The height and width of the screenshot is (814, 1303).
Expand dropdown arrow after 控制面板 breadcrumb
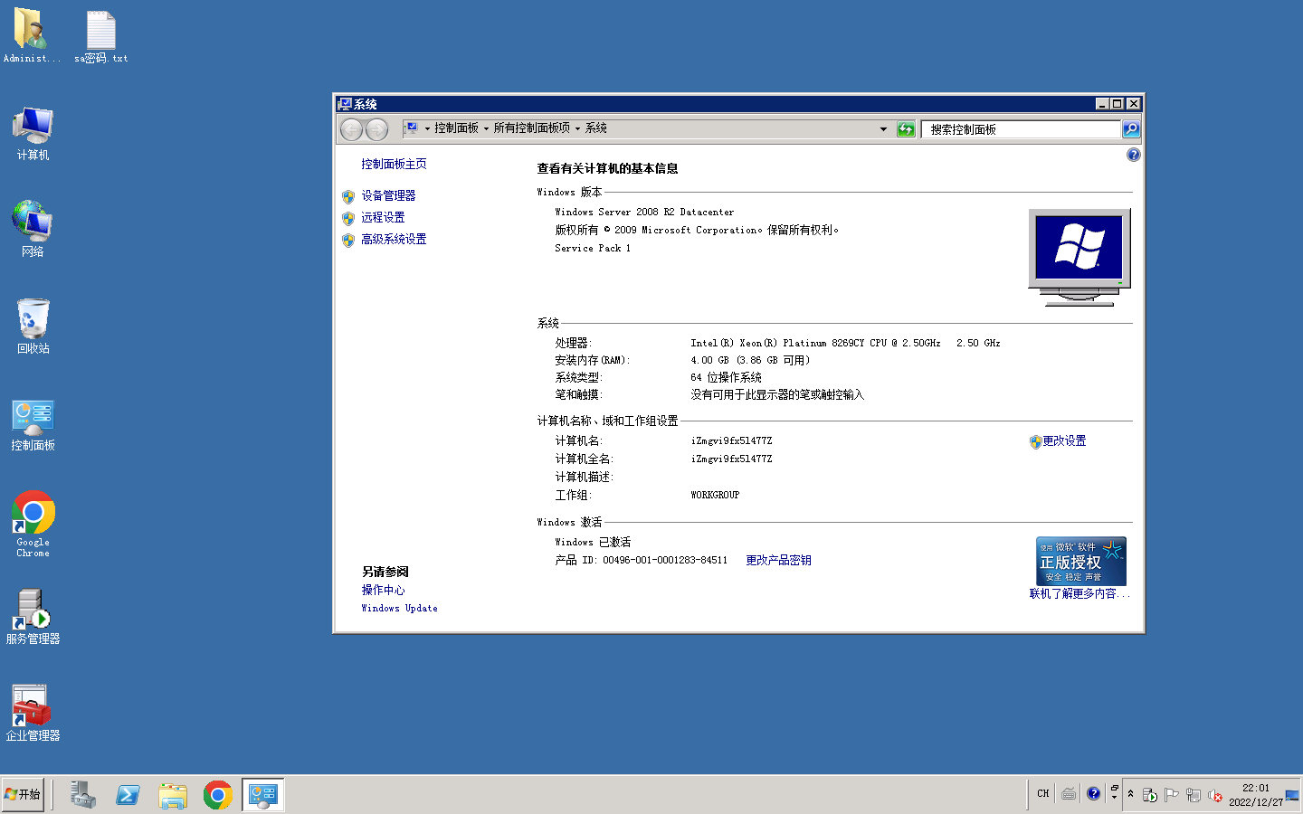coord(486,128)
